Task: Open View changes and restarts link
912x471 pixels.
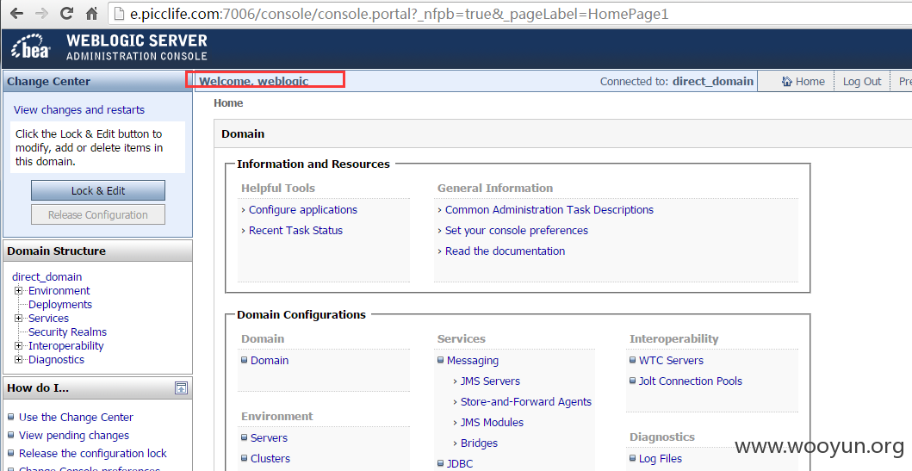Action: [x=79, y=110]
